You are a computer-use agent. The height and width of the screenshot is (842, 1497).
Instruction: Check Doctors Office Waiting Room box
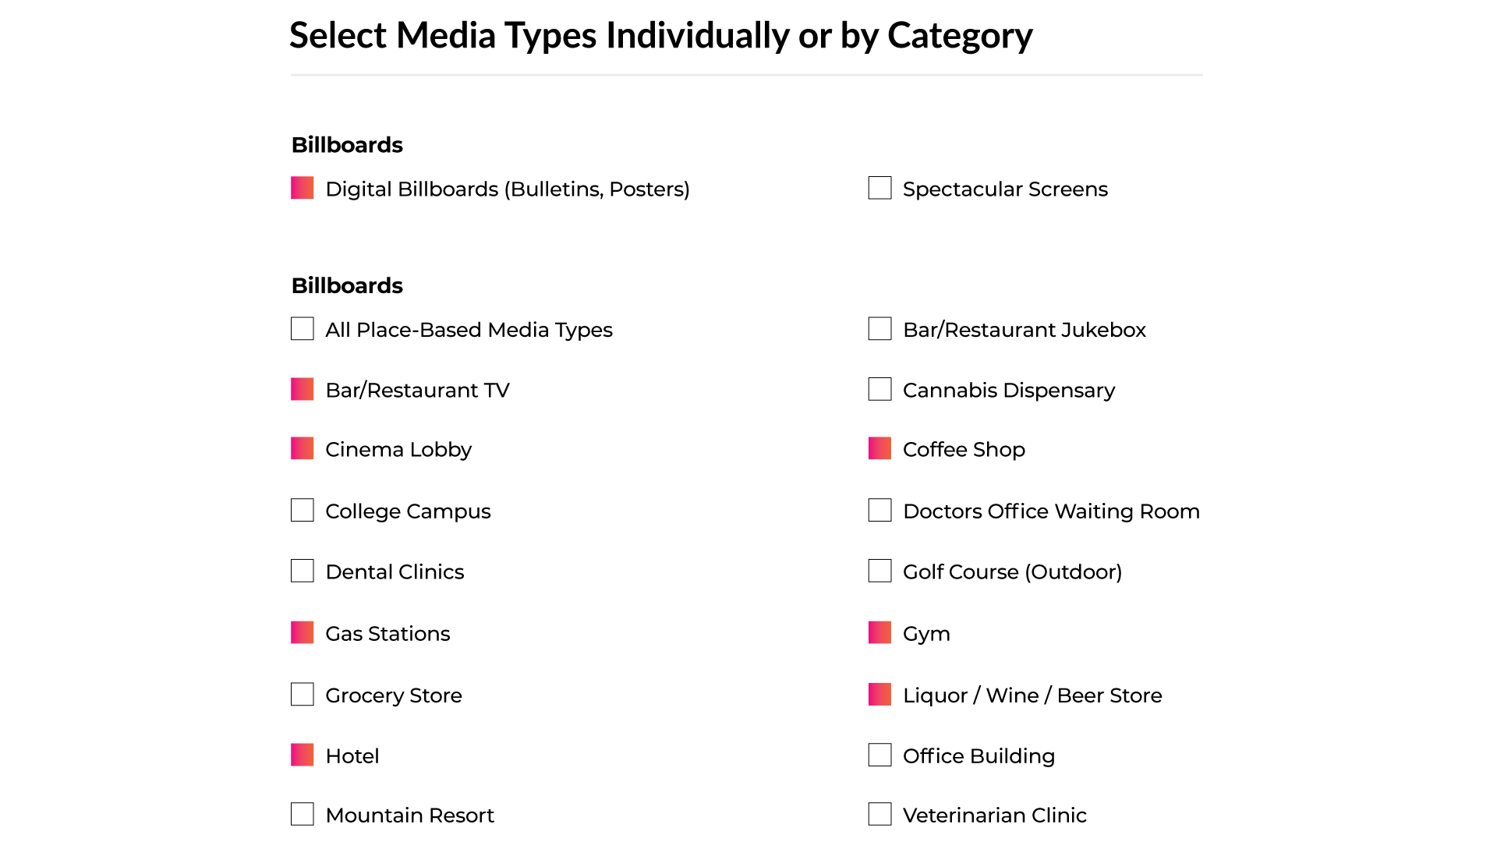pyautogui.click(x=879, y=510)
